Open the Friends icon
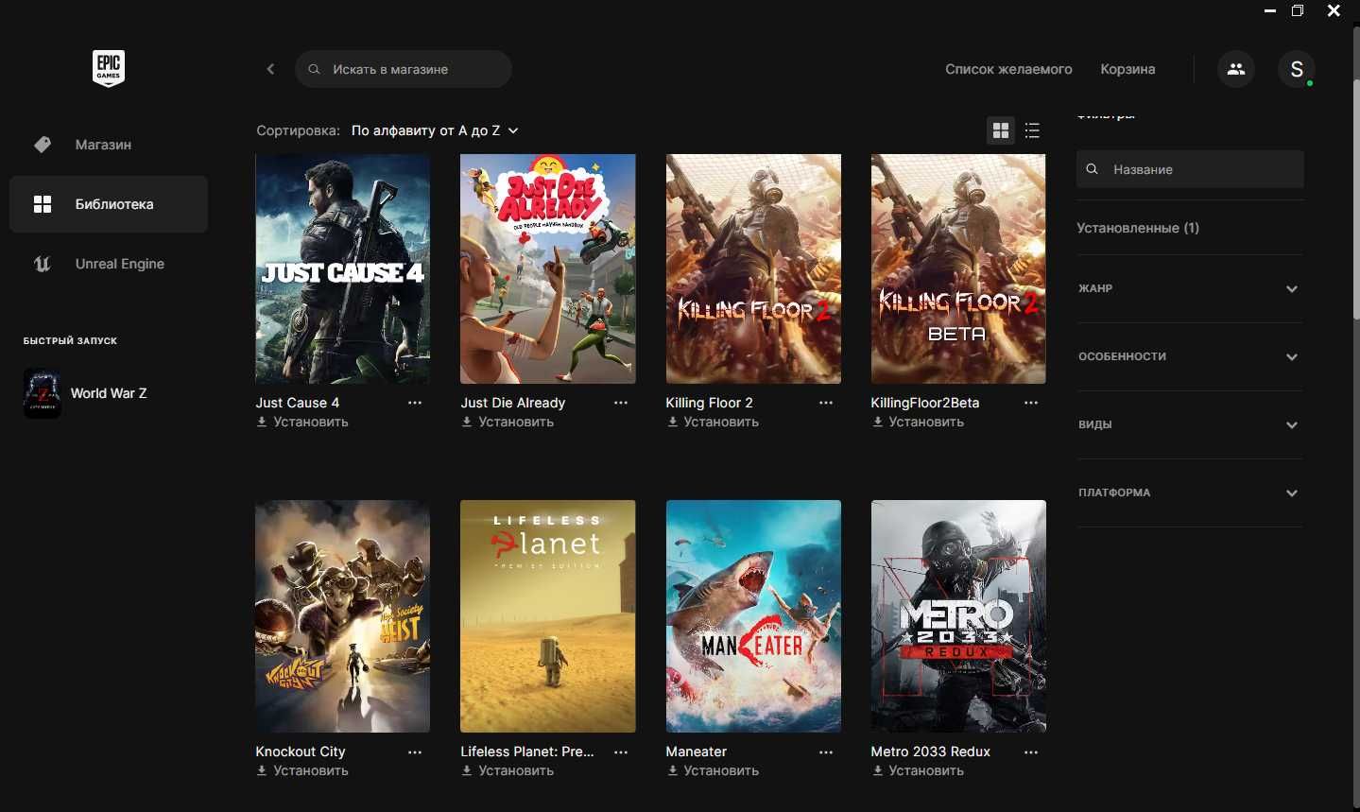This screenshot has width=1360, height=812. pyautogui.click(x=1235, y=69)
